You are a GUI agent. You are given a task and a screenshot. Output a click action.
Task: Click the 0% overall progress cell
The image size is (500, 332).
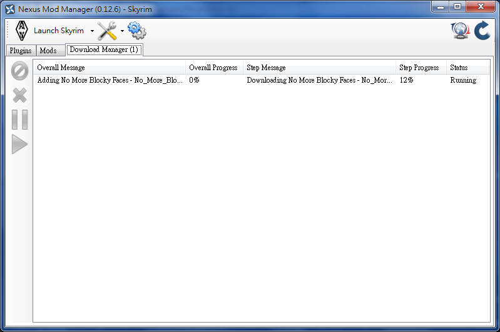tap(194, 80)
